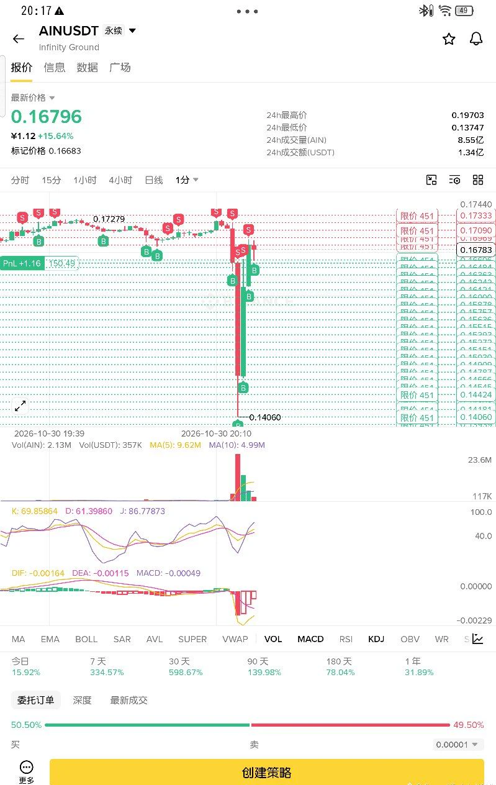The width and height of the screenshot is (496, 785).
Task: Tap the current price tag 0.16783
Action: (x=475, y=250)
